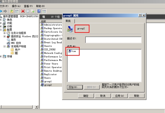Select 任务计划程序 in the tree

[18, 33]
